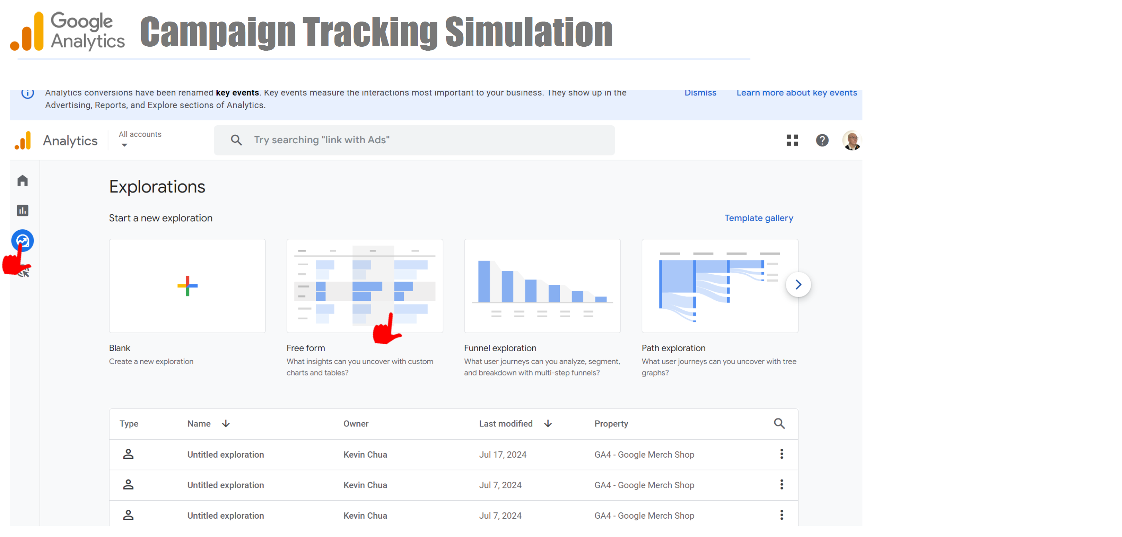
Task: Open the Template gallery link
Action: (758, 218)
